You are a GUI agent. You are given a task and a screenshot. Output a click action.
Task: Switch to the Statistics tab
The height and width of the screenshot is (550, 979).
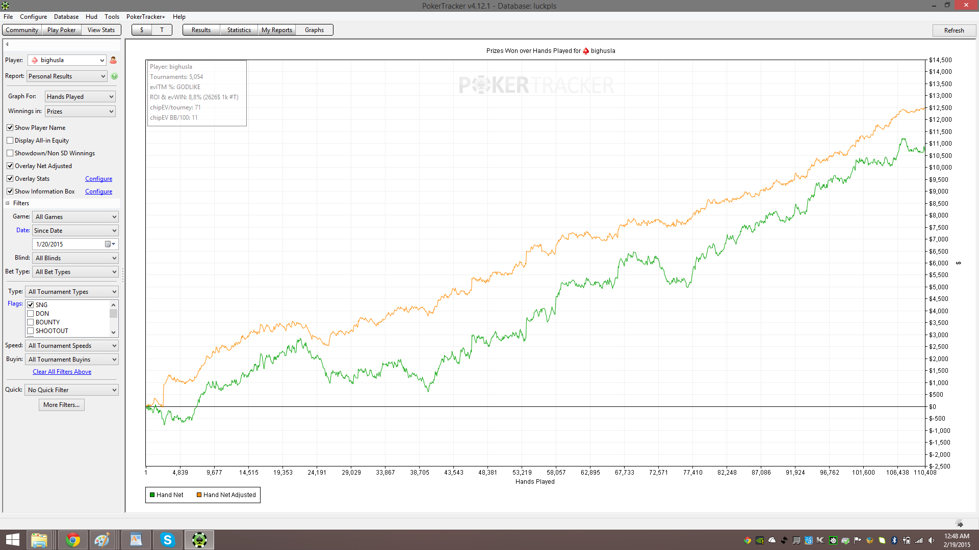239,30
